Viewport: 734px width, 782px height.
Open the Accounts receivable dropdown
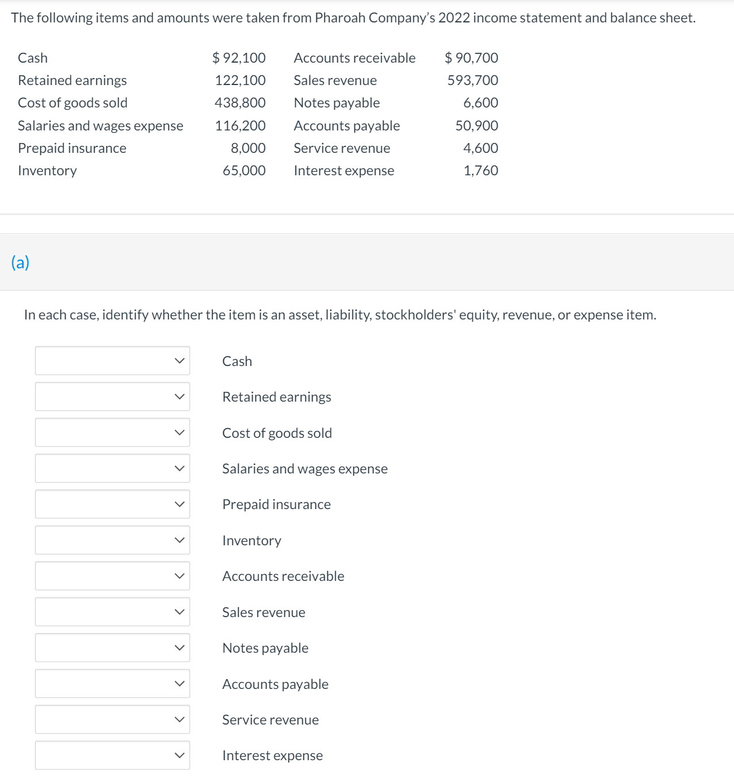[x=113, y=576]
